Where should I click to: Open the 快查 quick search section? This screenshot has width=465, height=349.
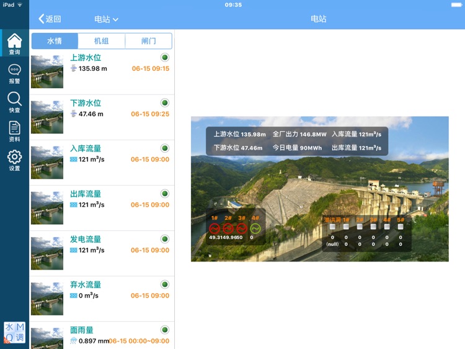14,102
